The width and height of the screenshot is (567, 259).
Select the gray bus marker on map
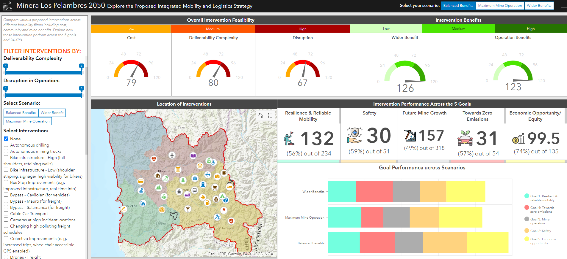coord(195,190)
